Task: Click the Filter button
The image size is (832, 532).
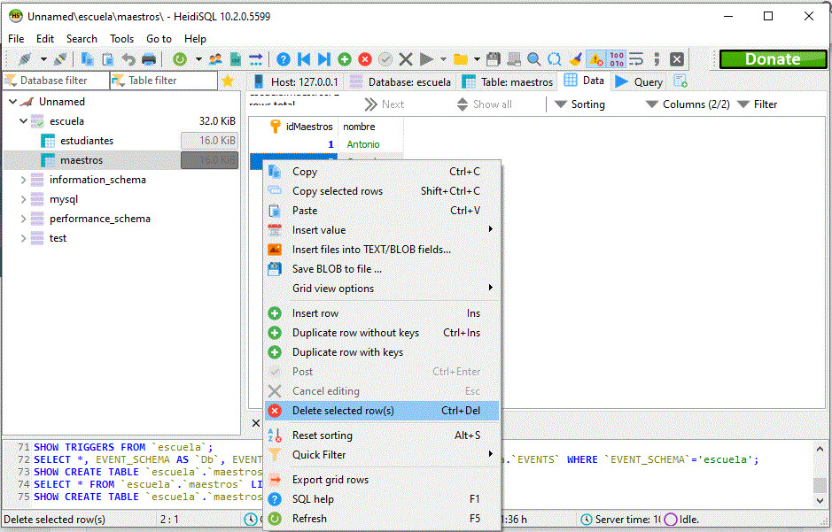Action: coord(758,104)
